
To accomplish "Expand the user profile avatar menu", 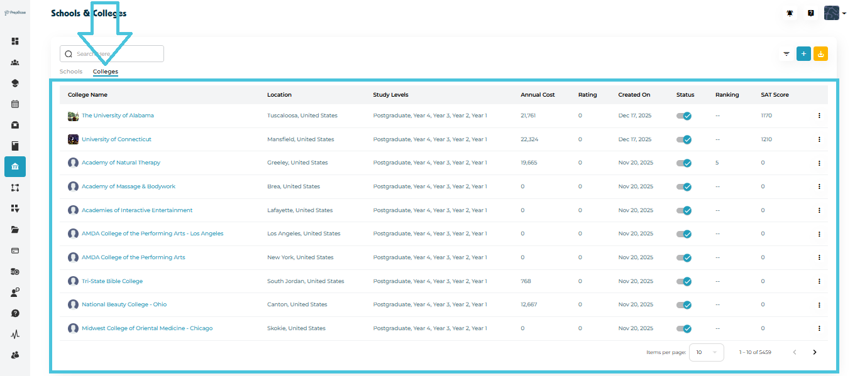I will 834,13.
